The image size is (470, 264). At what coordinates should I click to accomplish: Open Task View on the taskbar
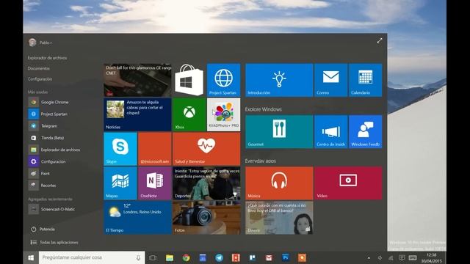[153, 257]
